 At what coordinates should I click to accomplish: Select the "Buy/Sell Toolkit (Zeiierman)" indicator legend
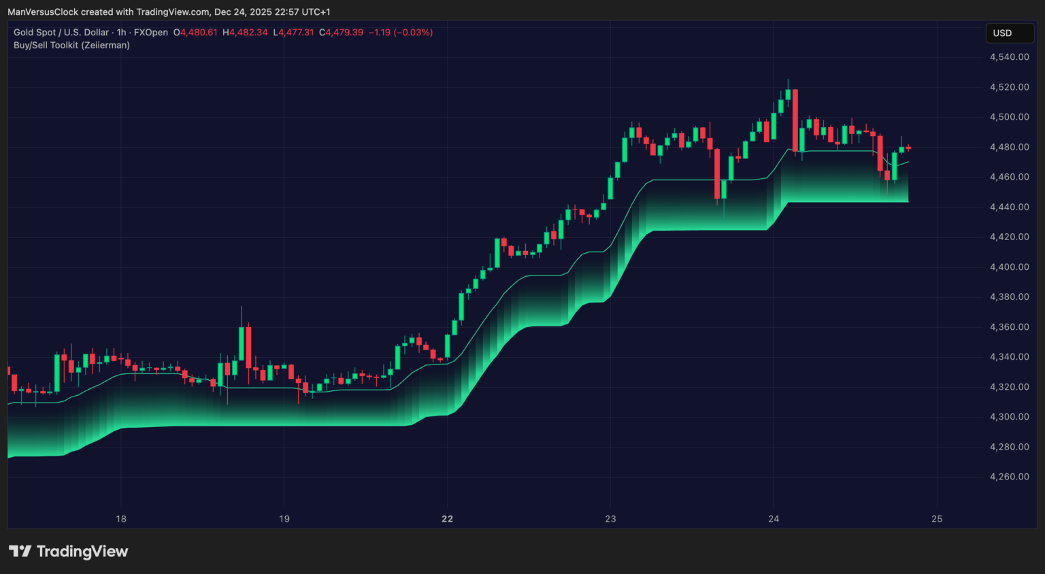coord(71,45)
